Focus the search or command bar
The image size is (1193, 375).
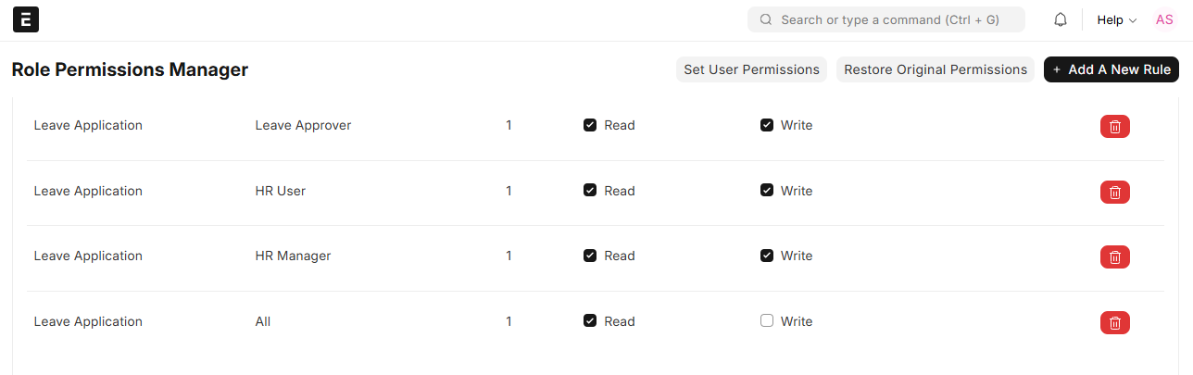click(889, 19)
